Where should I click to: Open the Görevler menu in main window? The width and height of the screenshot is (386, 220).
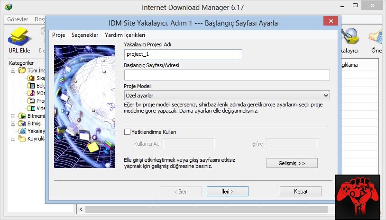click(18, 19)
